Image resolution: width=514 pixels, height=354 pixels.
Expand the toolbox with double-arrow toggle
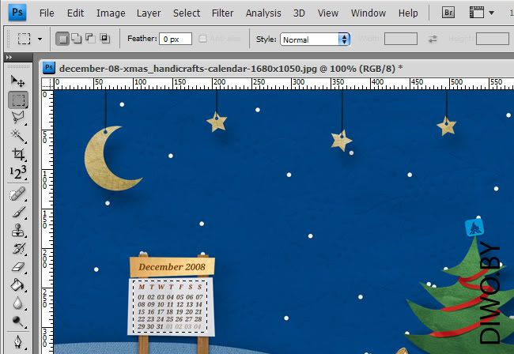coord(9,58)
